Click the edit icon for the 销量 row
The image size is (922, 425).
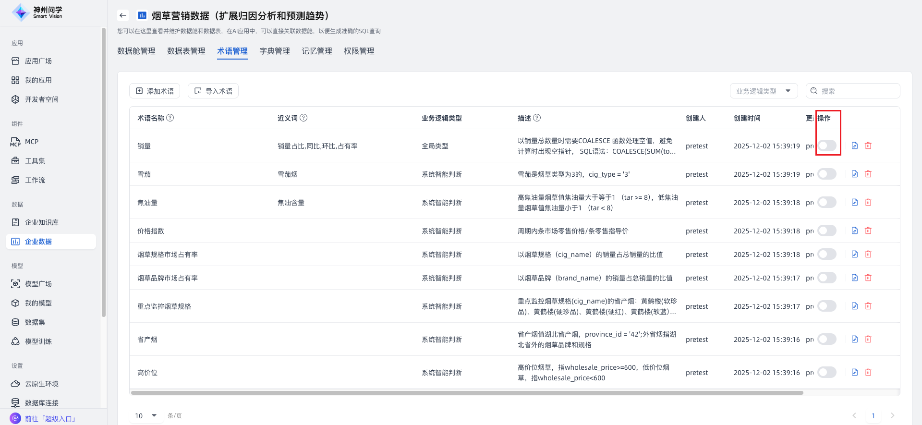click(x=855, y=146)
